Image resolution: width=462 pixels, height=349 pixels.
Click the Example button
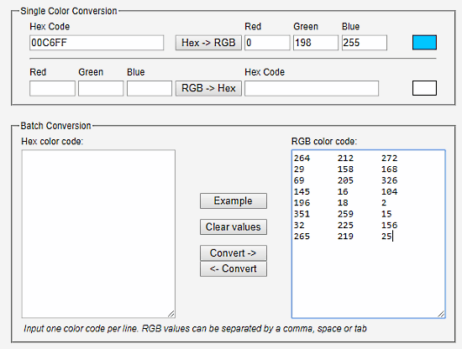(234, 201)
